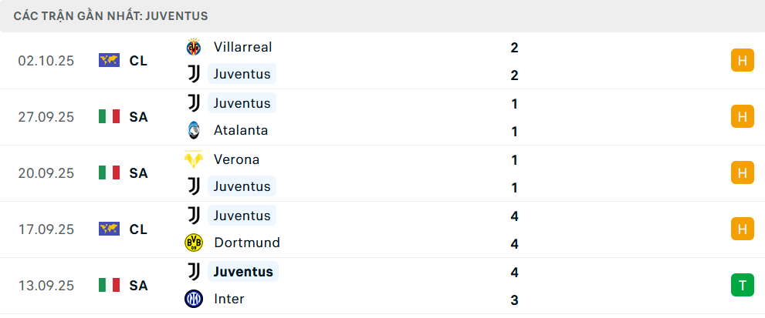Screen dimensions: 765x318
Task: Click Juventus crest in the Villarreal match
Action: click(x=193, y=74)
